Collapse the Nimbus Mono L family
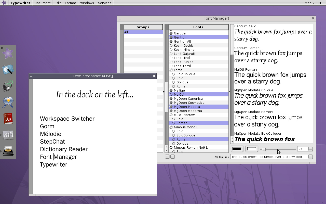Screen dimensions: 326x204 (171, 127)
